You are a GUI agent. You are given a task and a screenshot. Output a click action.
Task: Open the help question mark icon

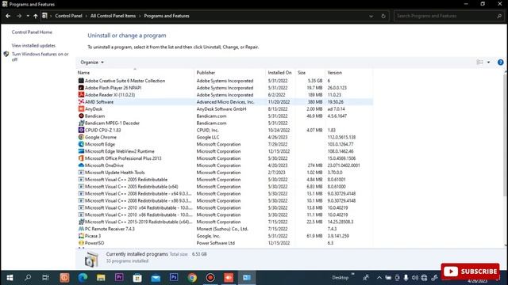500,63
